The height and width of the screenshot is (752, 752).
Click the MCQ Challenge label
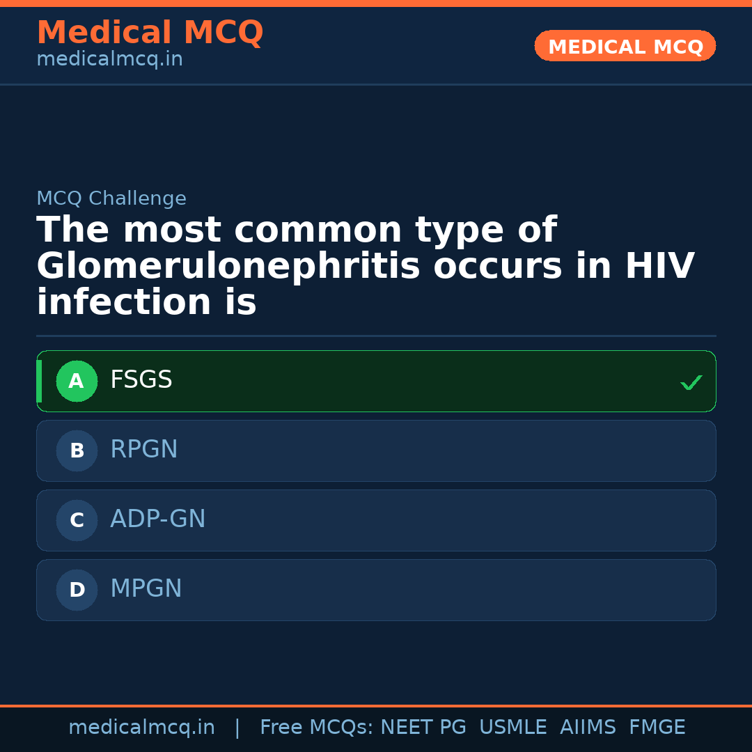111,198
